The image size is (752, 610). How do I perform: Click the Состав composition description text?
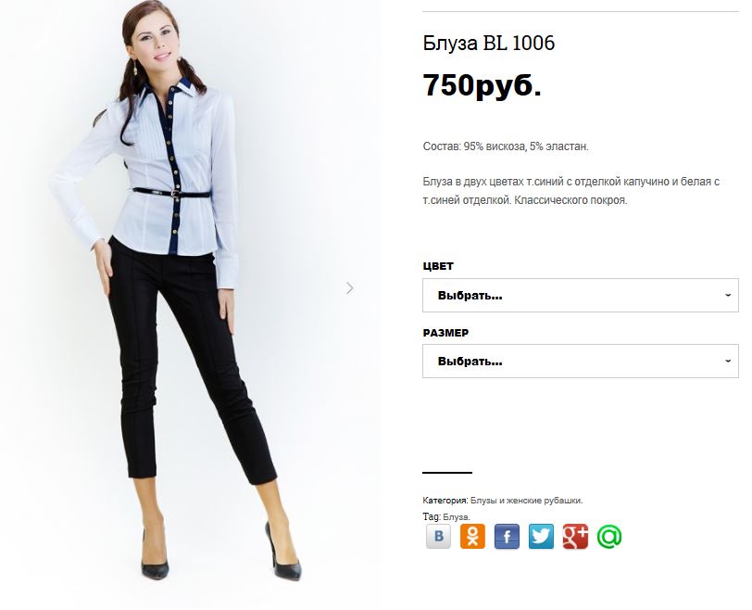tap(506, 146)
